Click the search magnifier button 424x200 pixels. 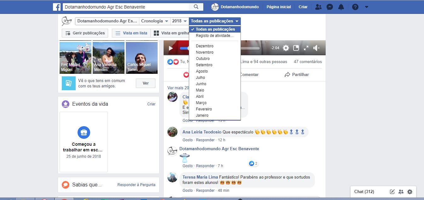pyautogui.click(x=196, y=7)
